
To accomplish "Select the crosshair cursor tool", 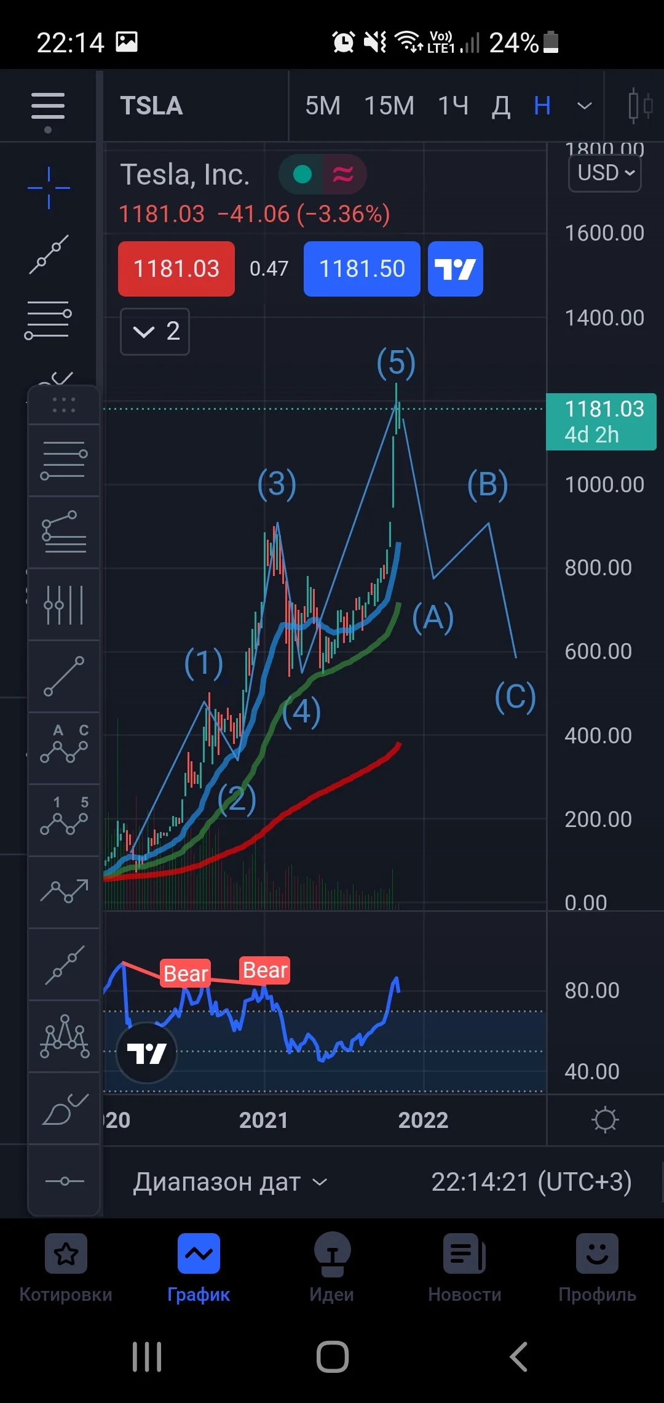I will [49, 188].
